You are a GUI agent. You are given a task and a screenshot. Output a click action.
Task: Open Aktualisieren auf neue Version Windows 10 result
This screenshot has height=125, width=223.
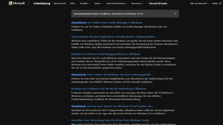[112, 106]
